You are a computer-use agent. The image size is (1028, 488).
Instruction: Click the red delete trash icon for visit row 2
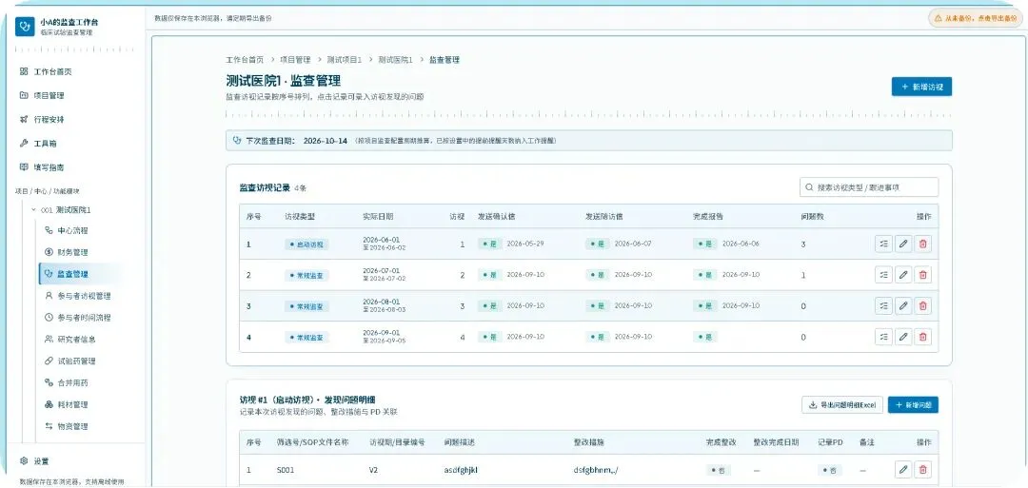click(923, 275)
